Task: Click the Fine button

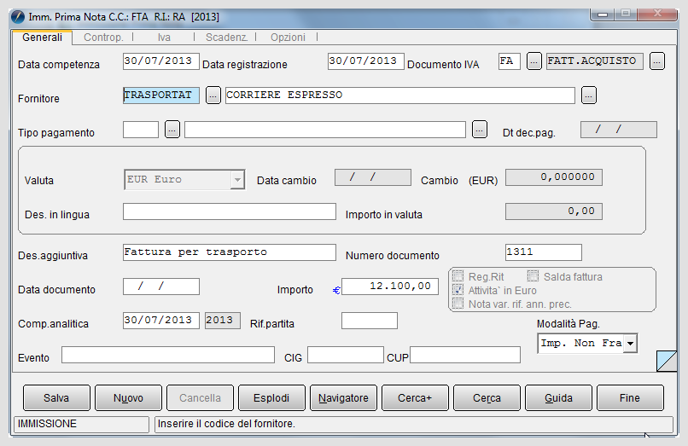Action: click(630, 397)
